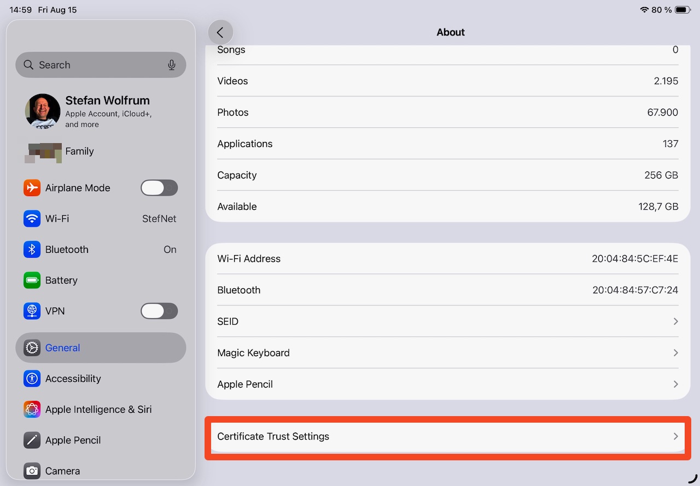Click Capacity value 256 GB
The image size is (700, 486).
click(661, 175)
